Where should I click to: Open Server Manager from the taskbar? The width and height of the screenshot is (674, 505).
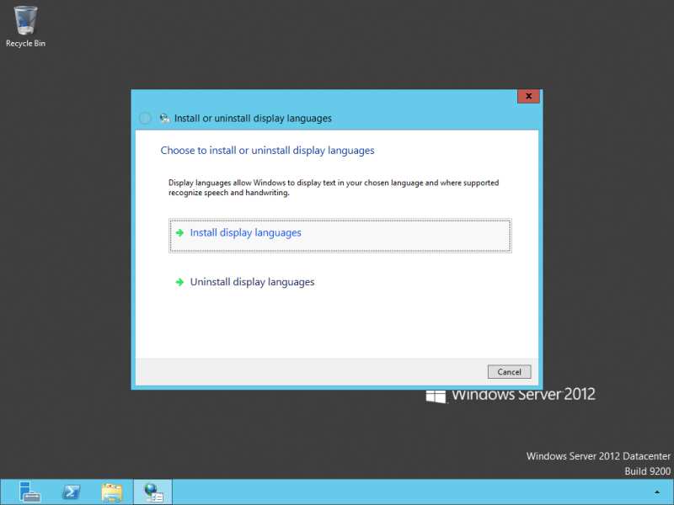29,492
